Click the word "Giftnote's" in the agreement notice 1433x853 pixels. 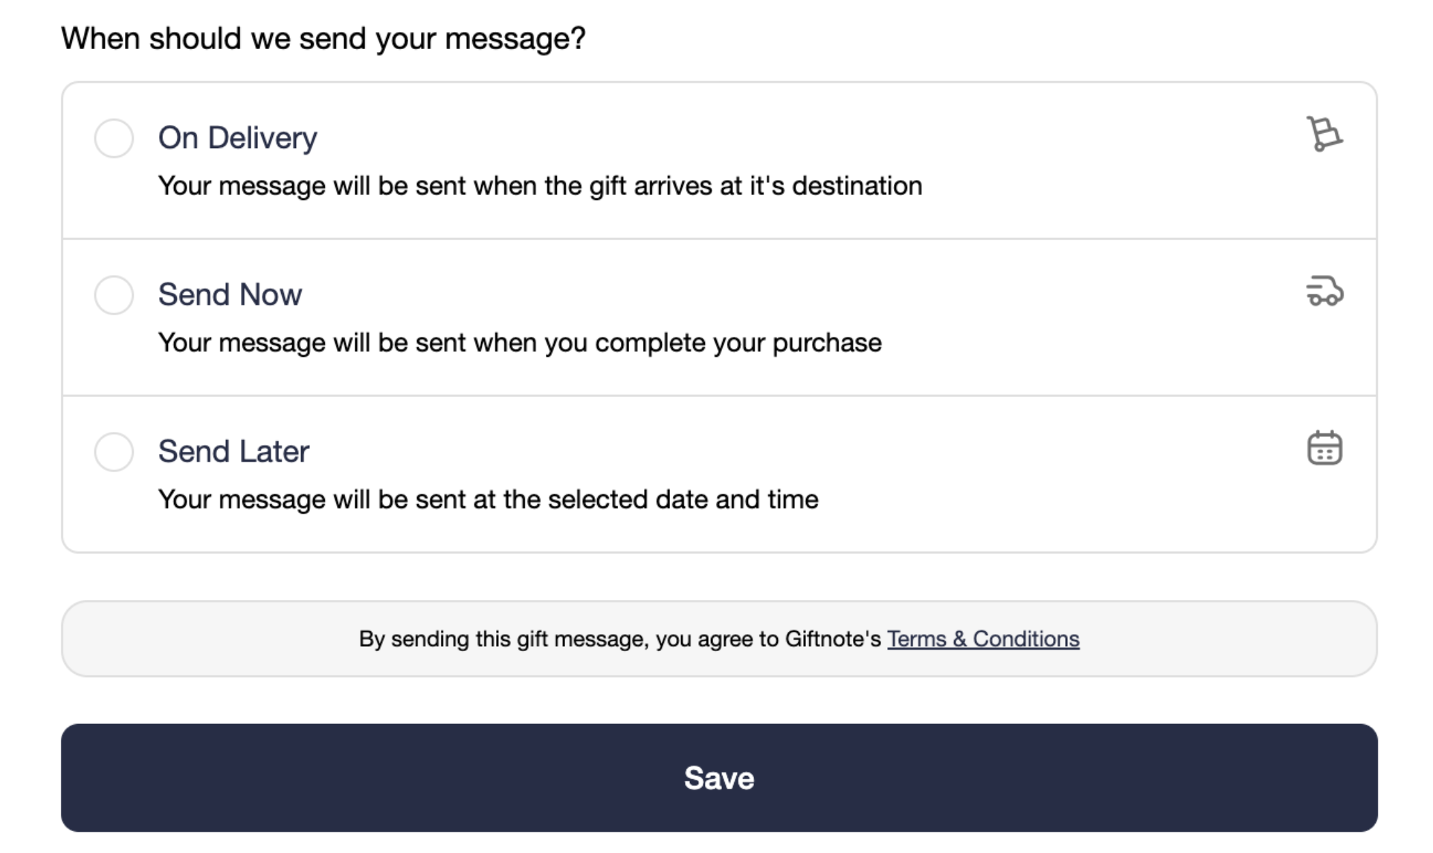833,639
